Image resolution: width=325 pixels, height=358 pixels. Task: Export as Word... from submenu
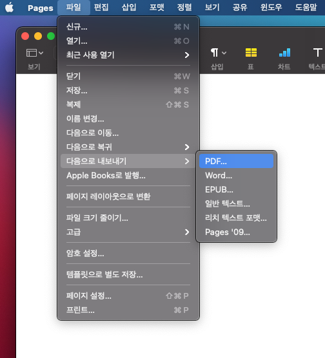pyautogui.click(x=236, y=175)
